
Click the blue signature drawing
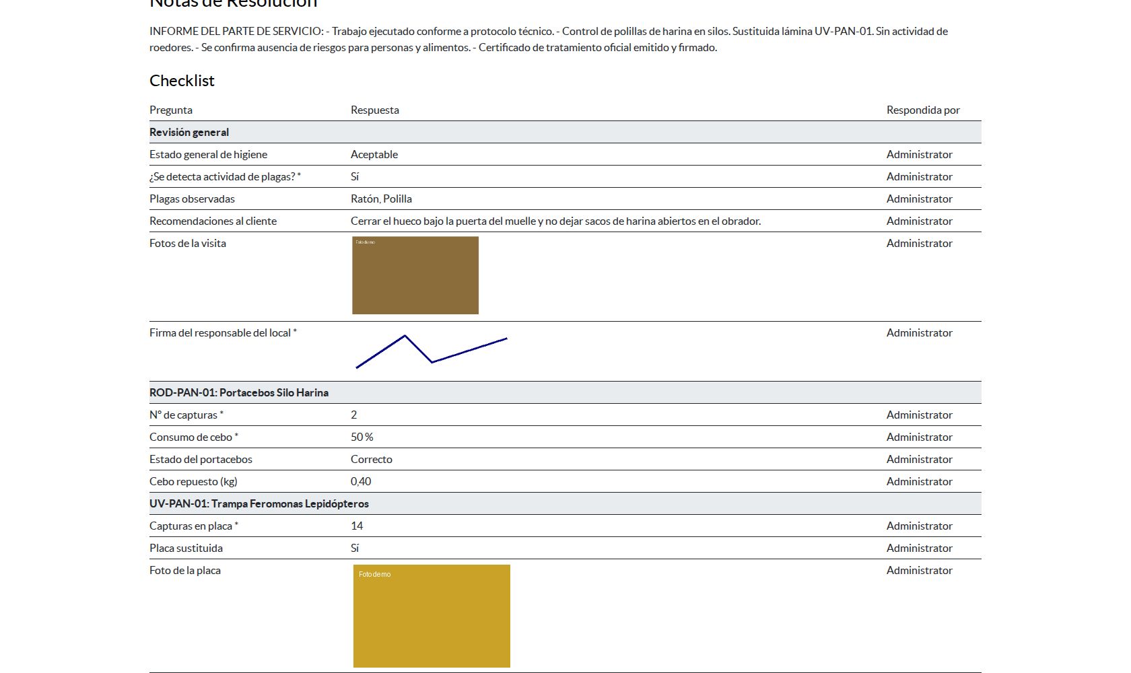(432, 351)
